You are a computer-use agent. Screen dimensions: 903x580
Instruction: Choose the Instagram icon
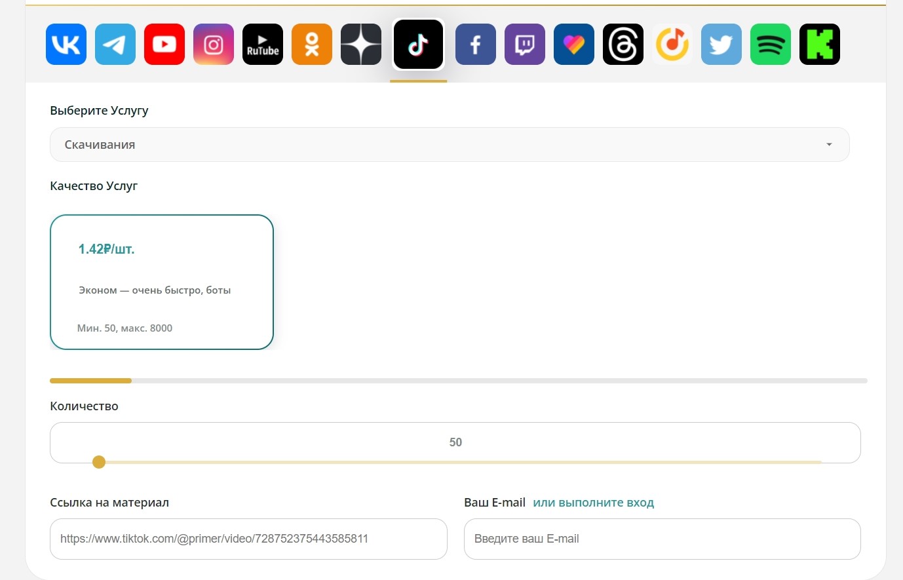(x=214, y=45)
